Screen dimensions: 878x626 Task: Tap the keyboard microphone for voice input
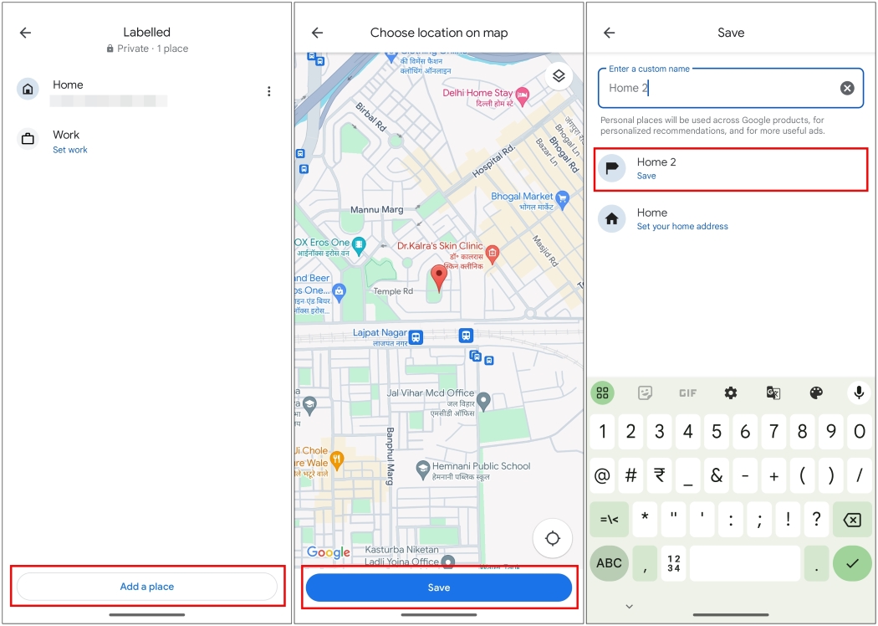click(859, 393)
